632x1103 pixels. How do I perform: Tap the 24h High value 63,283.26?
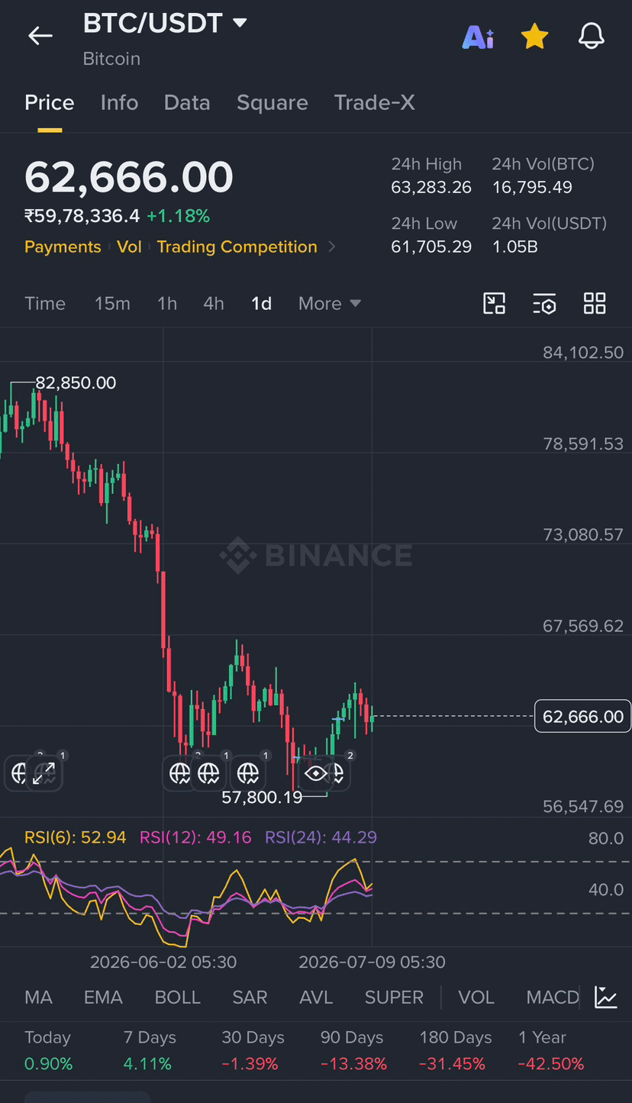pyautogui.click(x=431, y=187)
